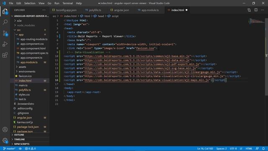Open the Search view in activity bar
The height and width of the screenshot is (151, 268).
(x=5, y=22)
